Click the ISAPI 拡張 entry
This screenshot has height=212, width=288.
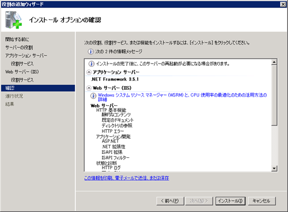[112, 152]
